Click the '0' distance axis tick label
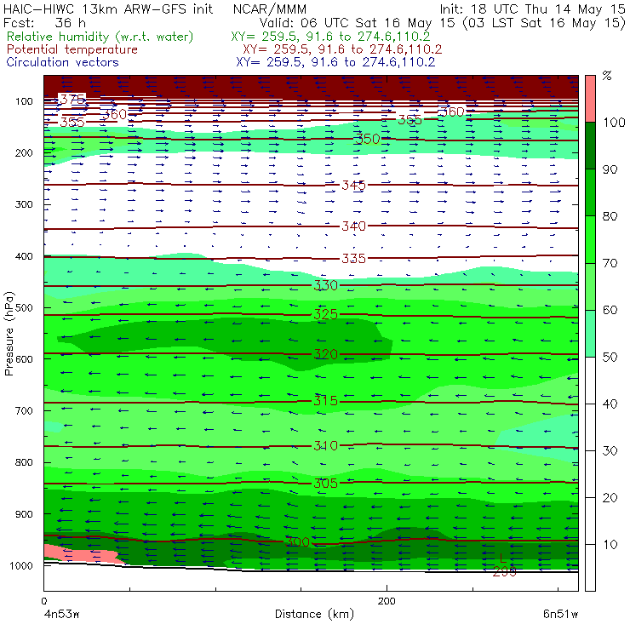Viewport: 630px width, 630px height. (43, 601)
